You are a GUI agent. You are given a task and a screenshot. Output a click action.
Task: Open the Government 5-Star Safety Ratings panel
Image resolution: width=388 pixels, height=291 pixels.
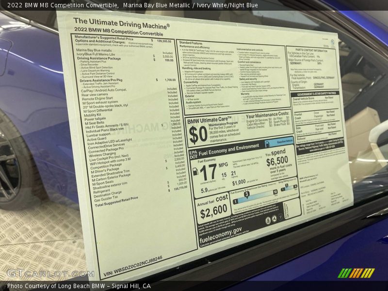pos(317,93)
